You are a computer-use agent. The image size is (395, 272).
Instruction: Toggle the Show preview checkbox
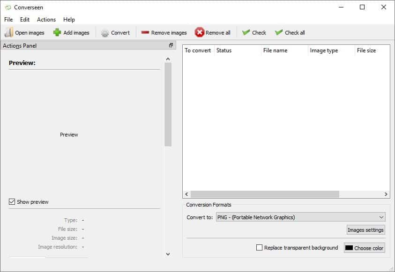click(11, 201)
